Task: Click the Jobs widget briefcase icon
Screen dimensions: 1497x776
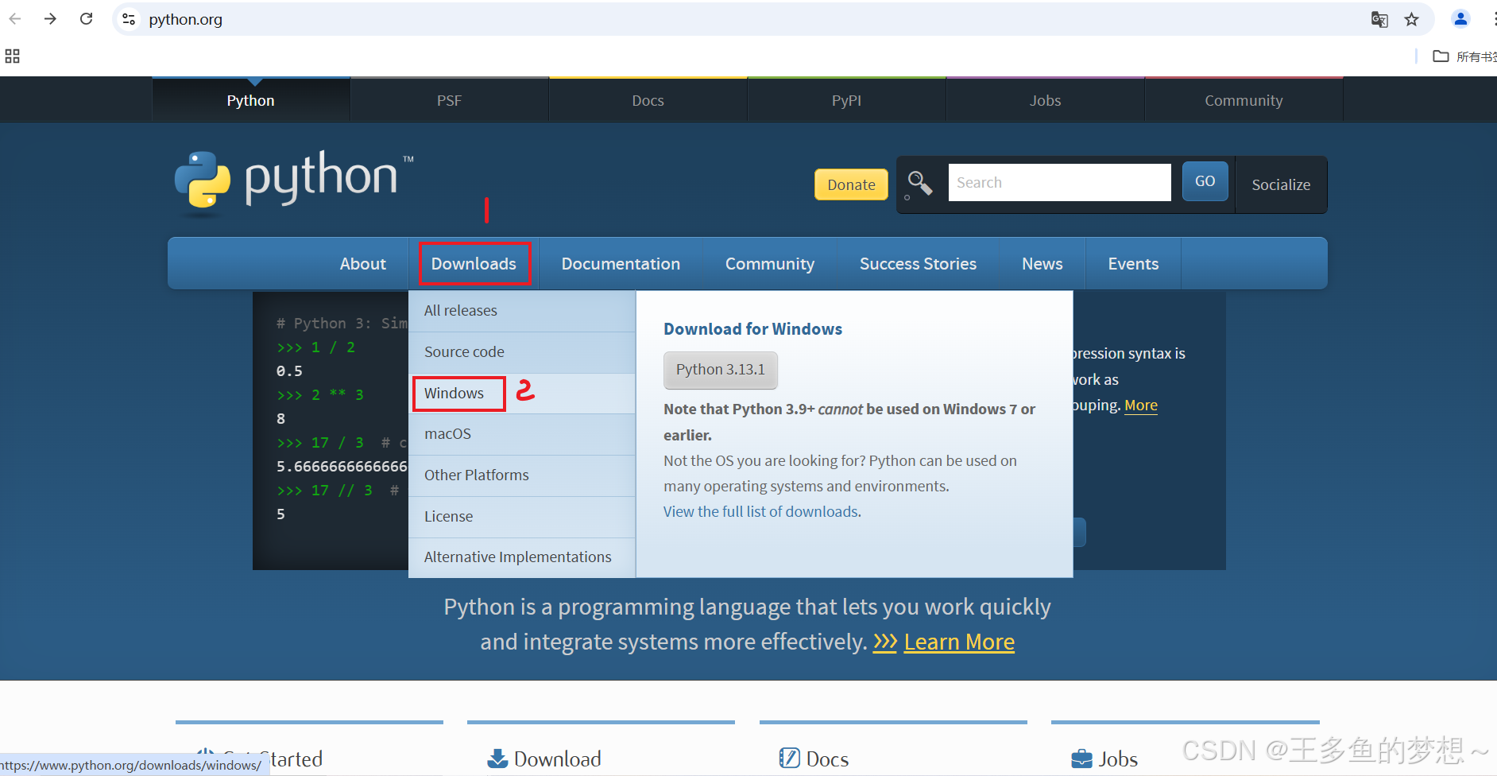Action: pyautogui.click(x=1081, y=759)
